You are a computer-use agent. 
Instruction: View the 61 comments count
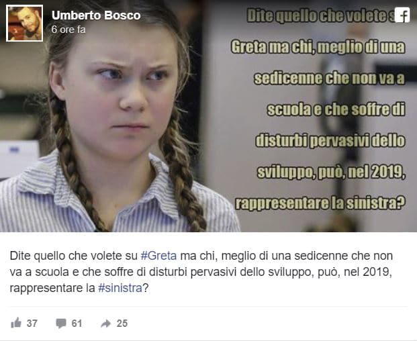[77, 323]
